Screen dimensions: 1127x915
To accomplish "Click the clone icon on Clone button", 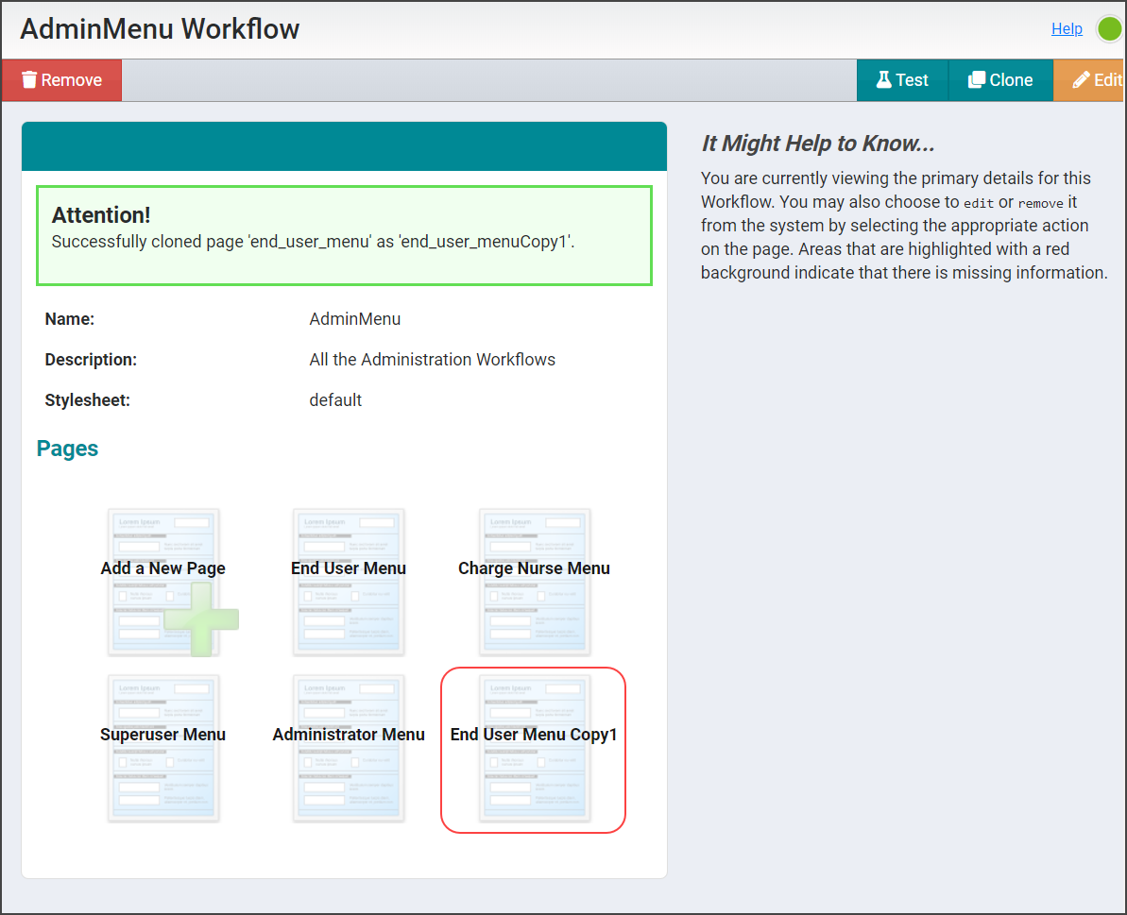I will click(x=977, y=80).
